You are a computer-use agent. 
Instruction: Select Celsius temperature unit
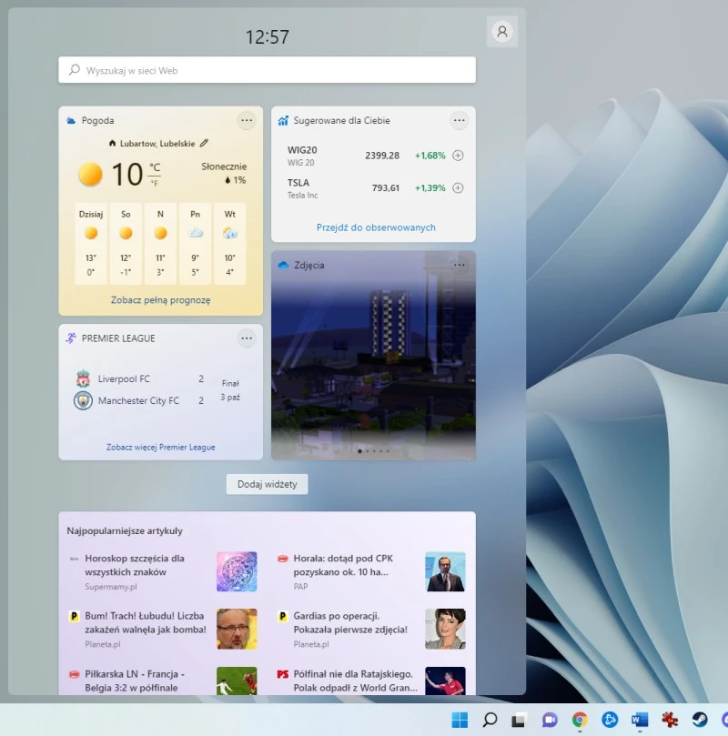(x=155, y=167)
